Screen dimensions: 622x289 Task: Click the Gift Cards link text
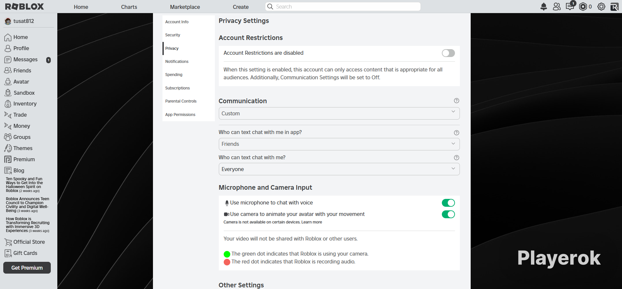[25, 253]
